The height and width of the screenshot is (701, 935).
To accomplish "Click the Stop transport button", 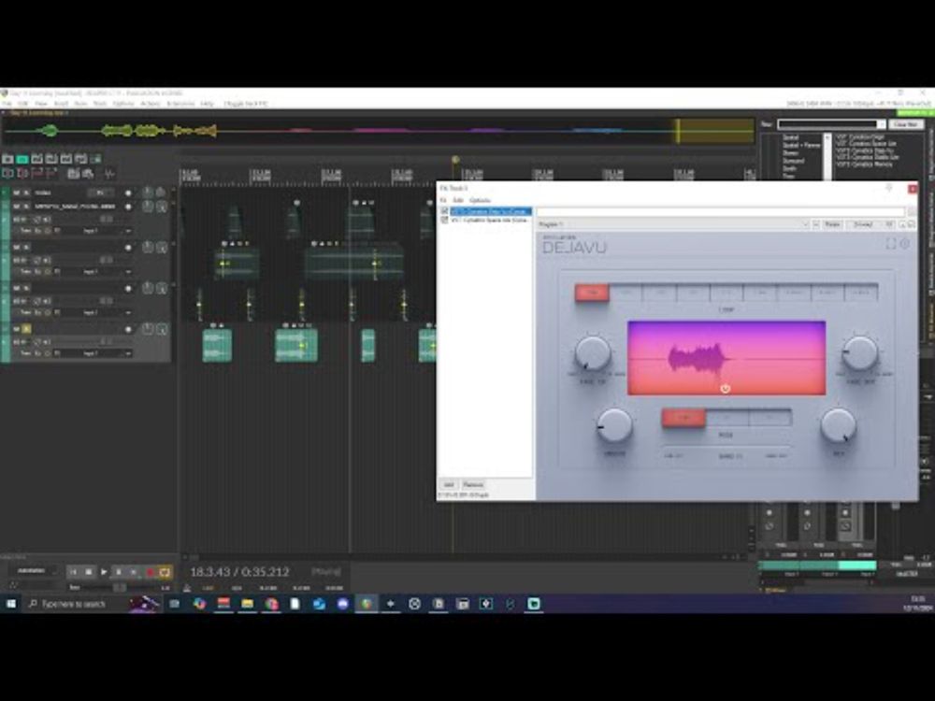I will pyautogui.click(x=88, y=572).
